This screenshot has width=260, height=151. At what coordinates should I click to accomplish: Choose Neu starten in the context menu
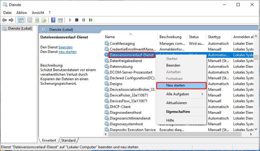(x=181, y=85)
